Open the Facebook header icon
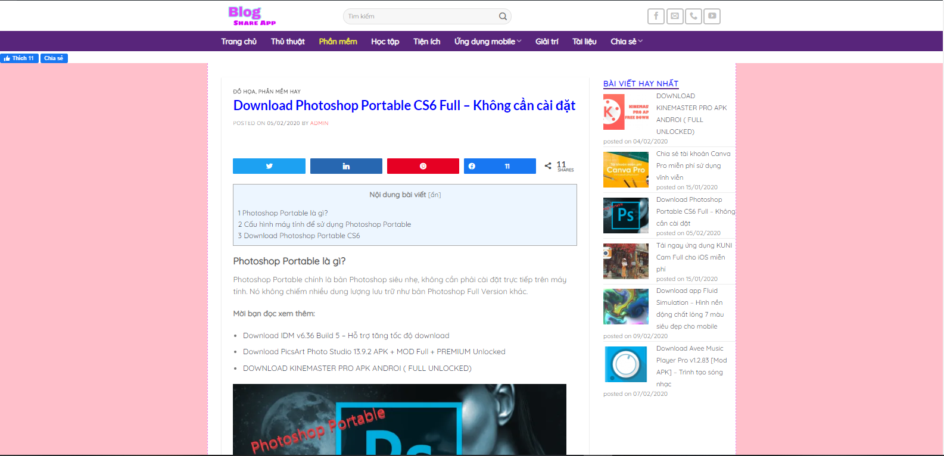This screenshot has height=456, width=944. [656, 16]
